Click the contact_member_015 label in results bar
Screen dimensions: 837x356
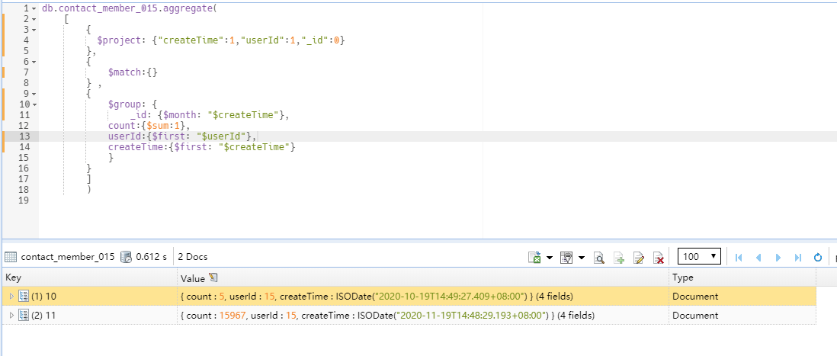(x=68, y=257)
